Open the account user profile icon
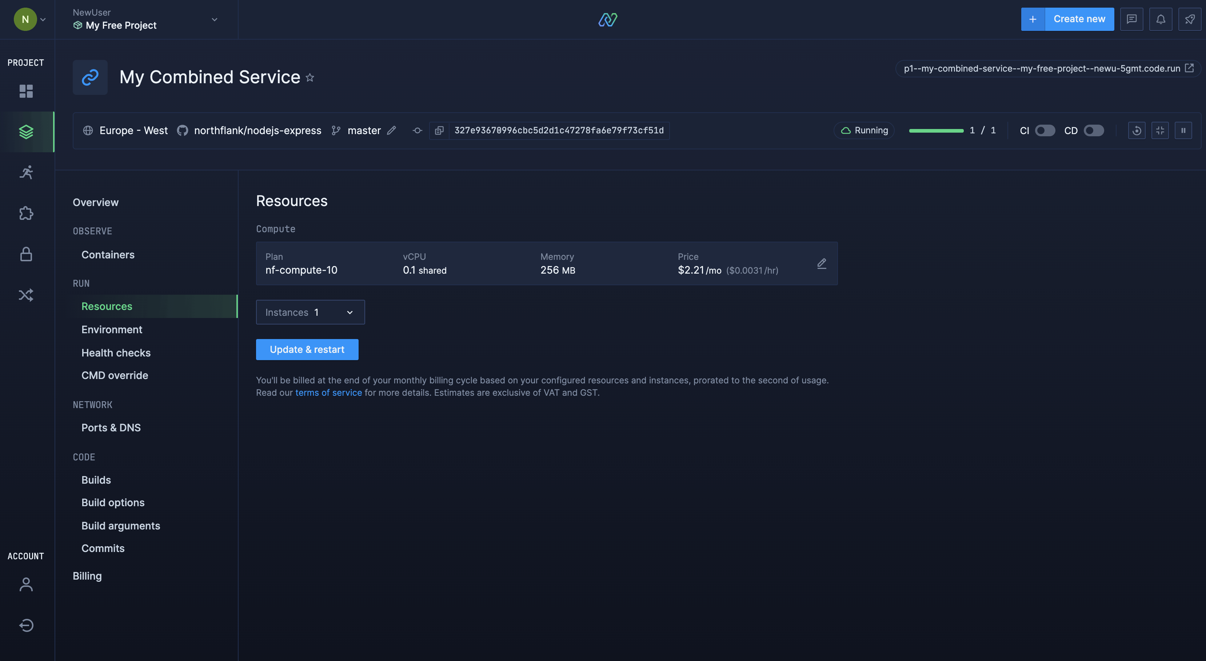 [x=26, y=584]
